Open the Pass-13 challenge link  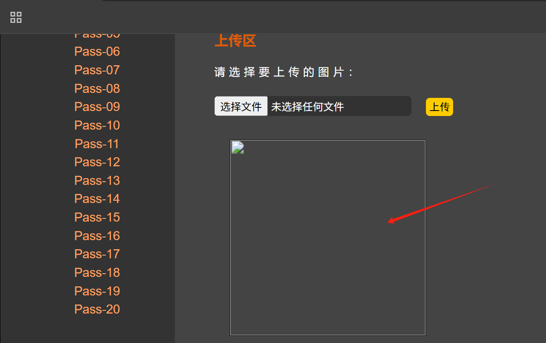tap(97, 181)
